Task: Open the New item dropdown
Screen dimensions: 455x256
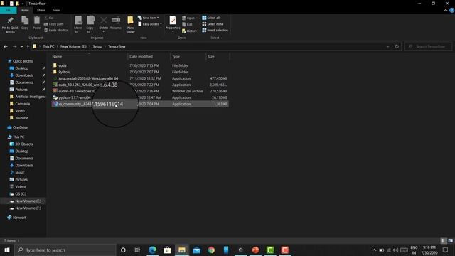Action: coord(149,18)
